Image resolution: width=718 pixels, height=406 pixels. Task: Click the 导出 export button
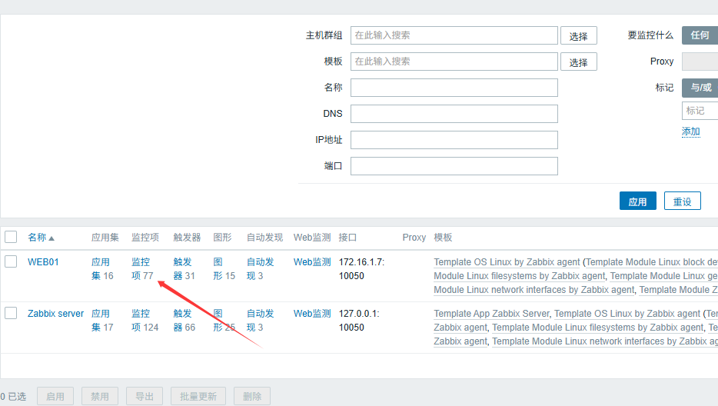coord(145,396)
